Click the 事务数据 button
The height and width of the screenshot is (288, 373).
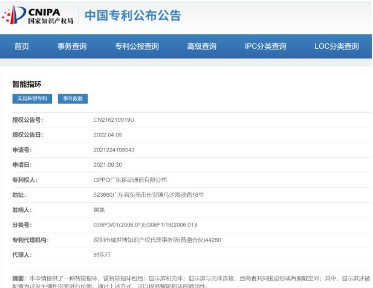(73, 98)
